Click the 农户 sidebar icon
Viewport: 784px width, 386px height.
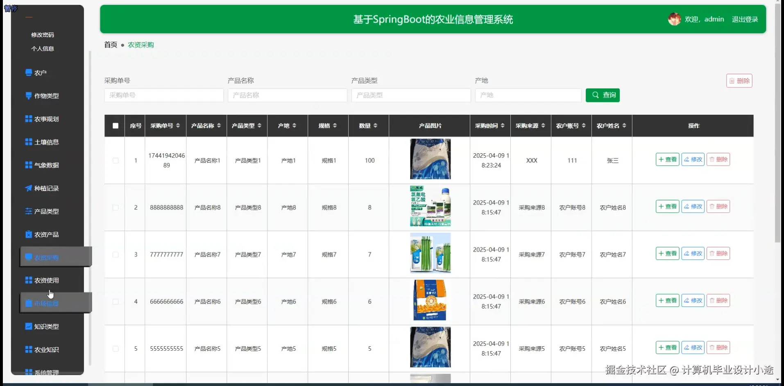29,73
